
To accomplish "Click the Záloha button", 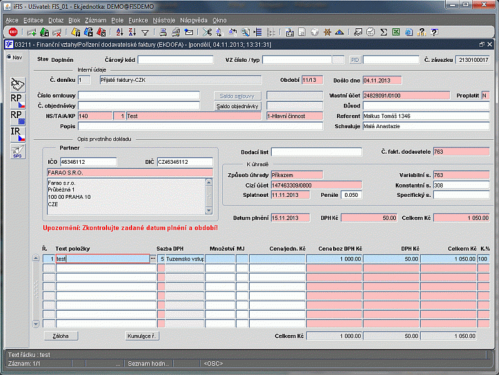I will click(61, 336).
